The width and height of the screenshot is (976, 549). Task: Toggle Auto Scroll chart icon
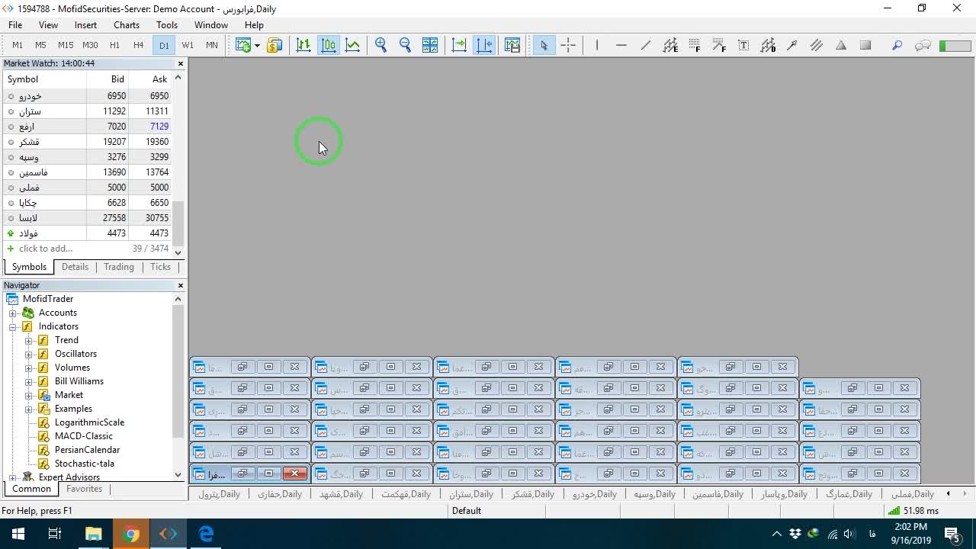click(459, 45)
